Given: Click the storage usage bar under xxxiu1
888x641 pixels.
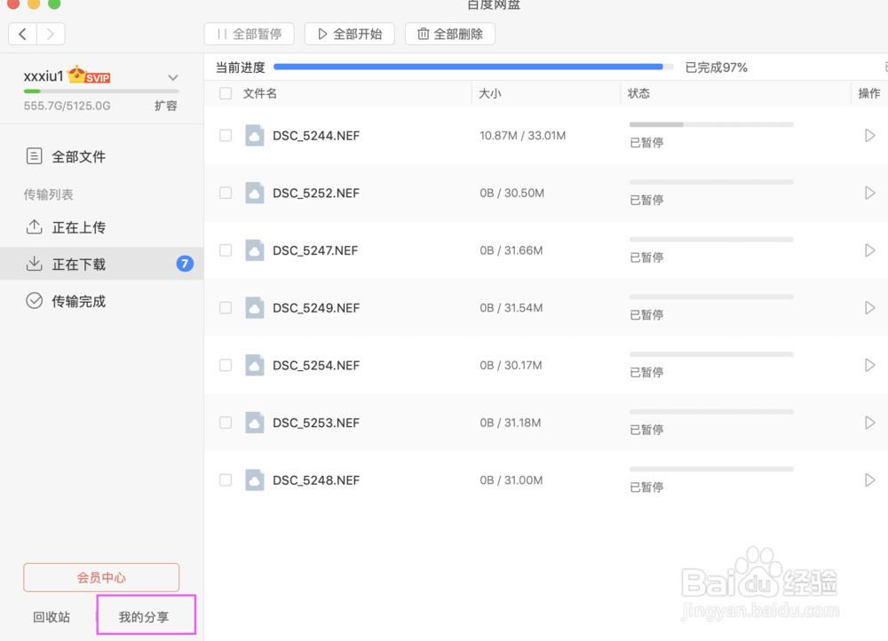Looking at the screenshot, I should (101, 91).
